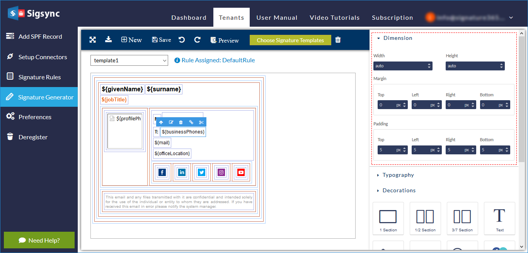The image size is (528, 253).
Task: Click the Need Help? button
Action: tap(39, 240)
